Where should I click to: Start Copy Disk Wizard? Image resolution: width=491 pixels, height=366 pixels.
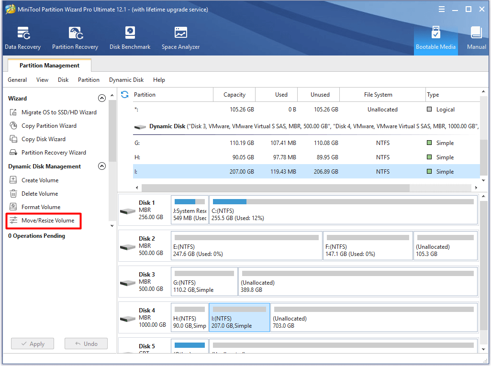point(37,139)
